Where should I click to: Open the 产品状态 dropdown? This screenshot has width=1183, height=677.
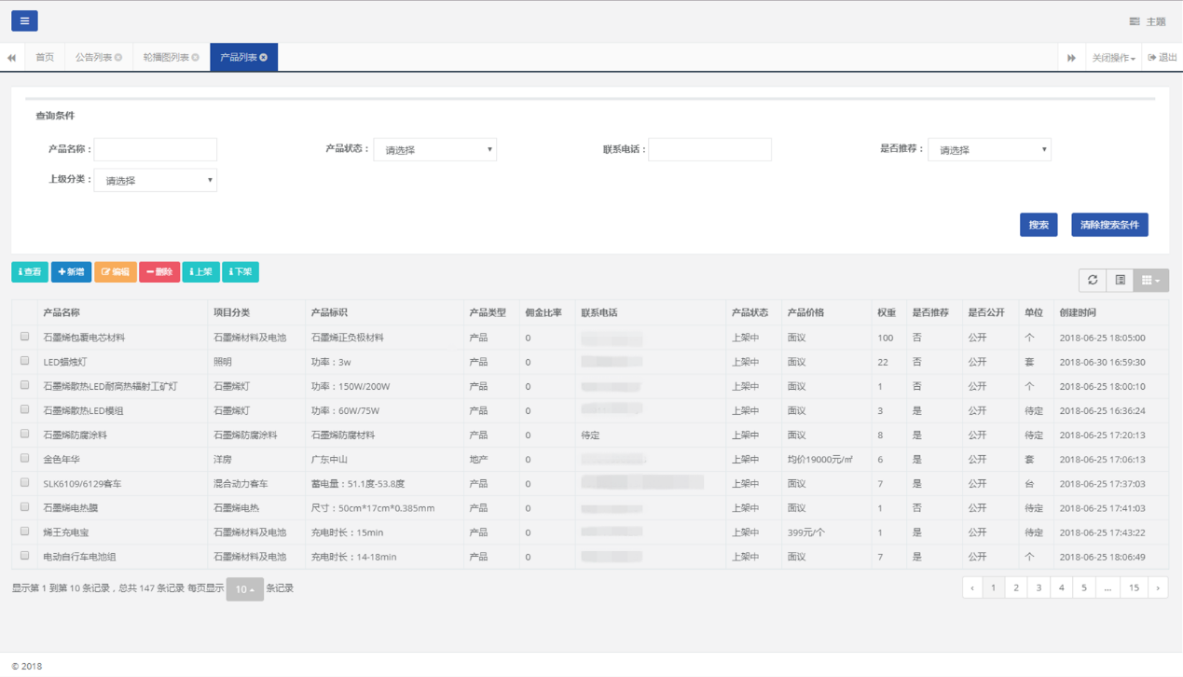tap(434, 149)
